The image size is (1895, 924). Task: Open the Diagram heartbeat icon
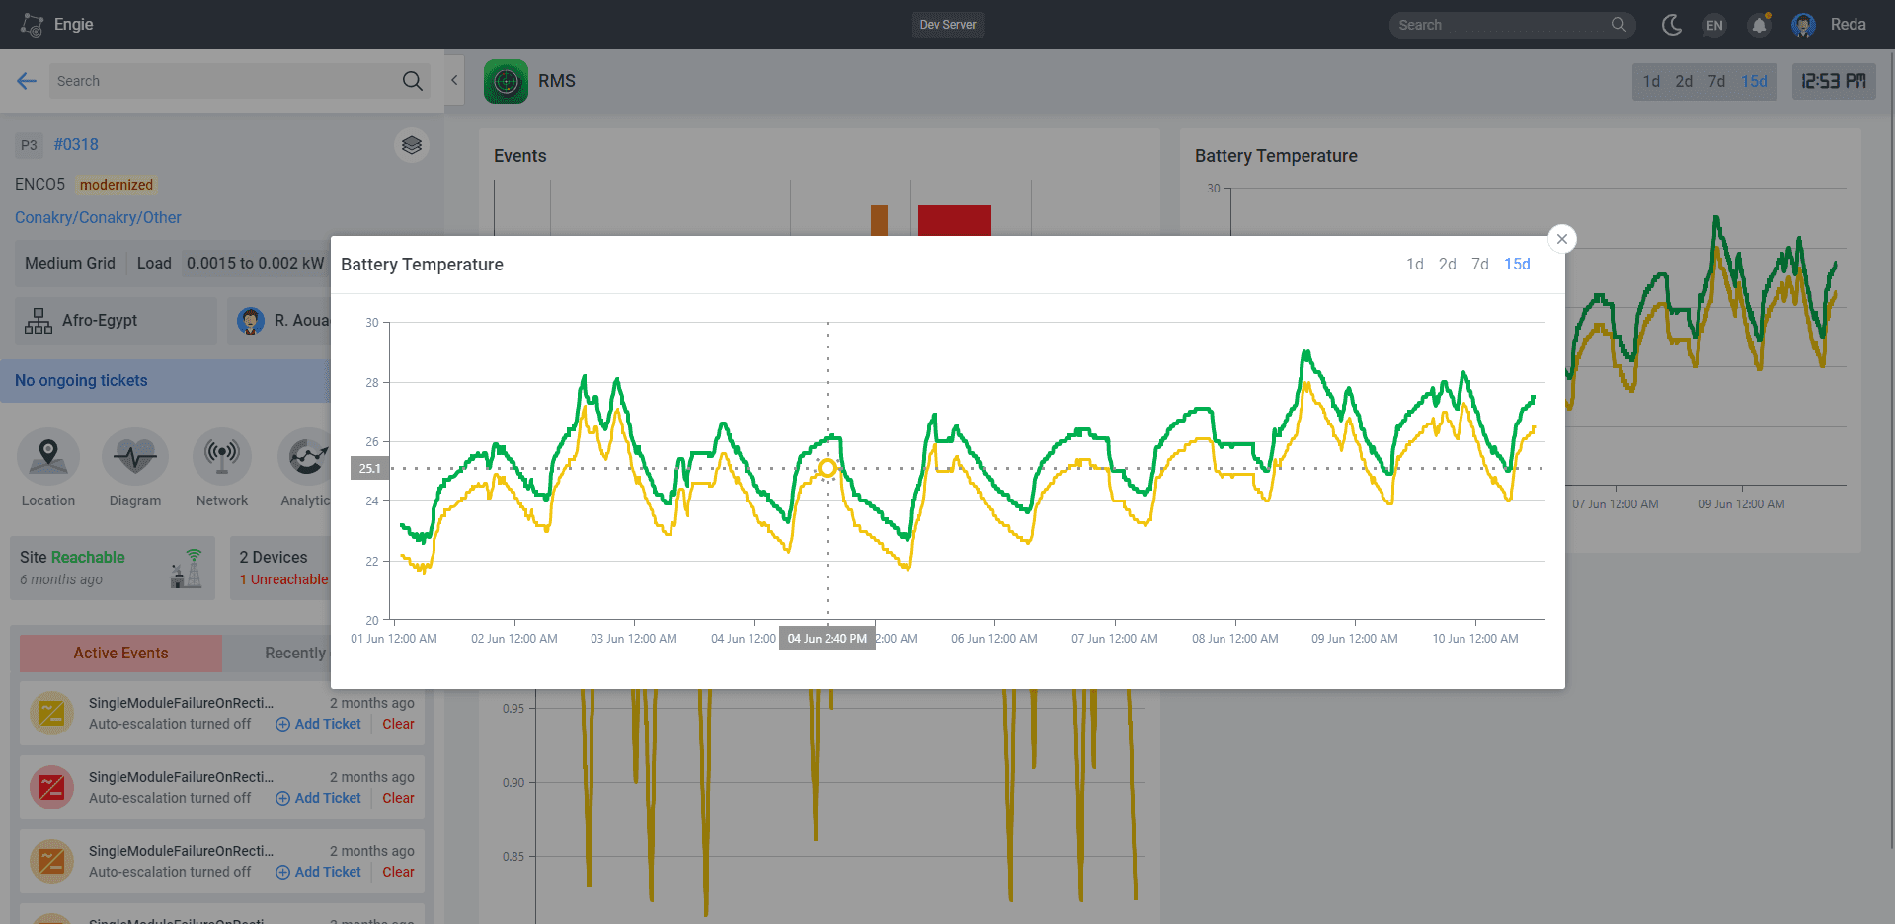[x=135, y=456]
